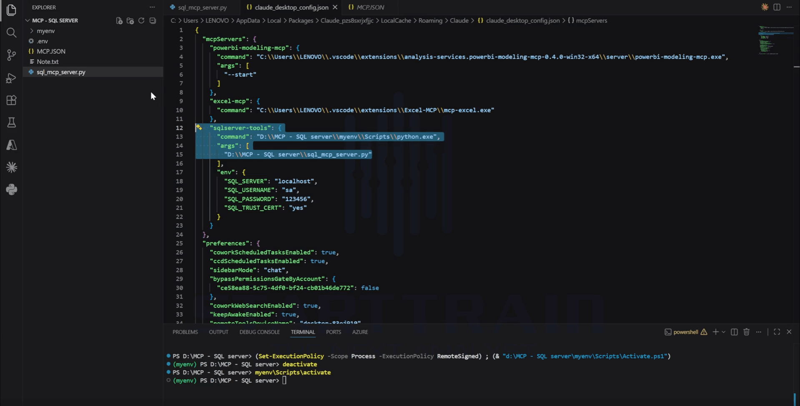The height and width of the screenshot is (406, 800).
Task: Click the LocalCache breadcrumb segment
Action: 396,20
